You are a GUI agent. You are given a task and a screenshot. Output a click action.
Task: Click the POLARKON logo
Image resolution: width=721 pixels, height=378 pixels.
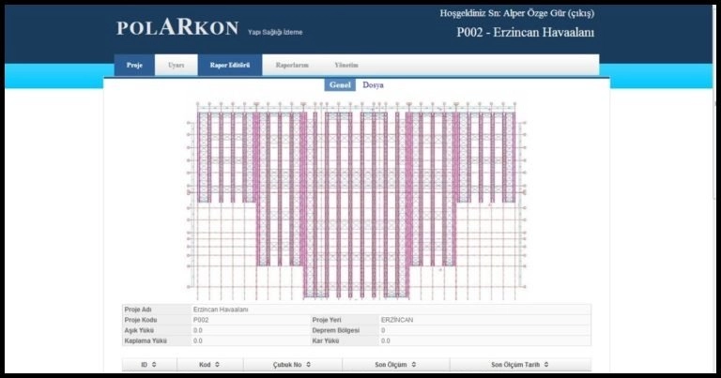177,27
